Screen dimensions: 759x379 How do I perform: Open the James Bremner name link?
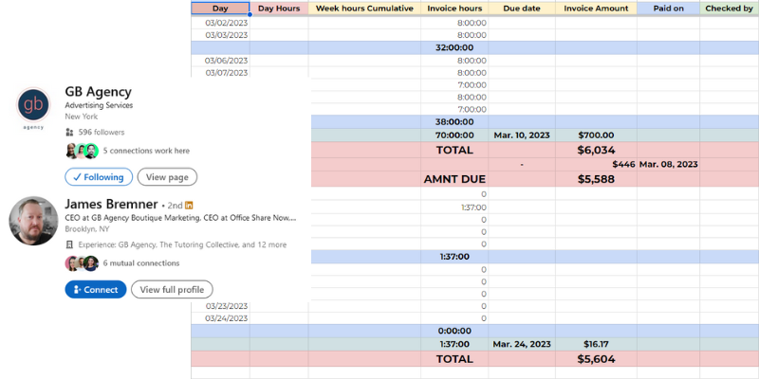(x=111, y=205)
